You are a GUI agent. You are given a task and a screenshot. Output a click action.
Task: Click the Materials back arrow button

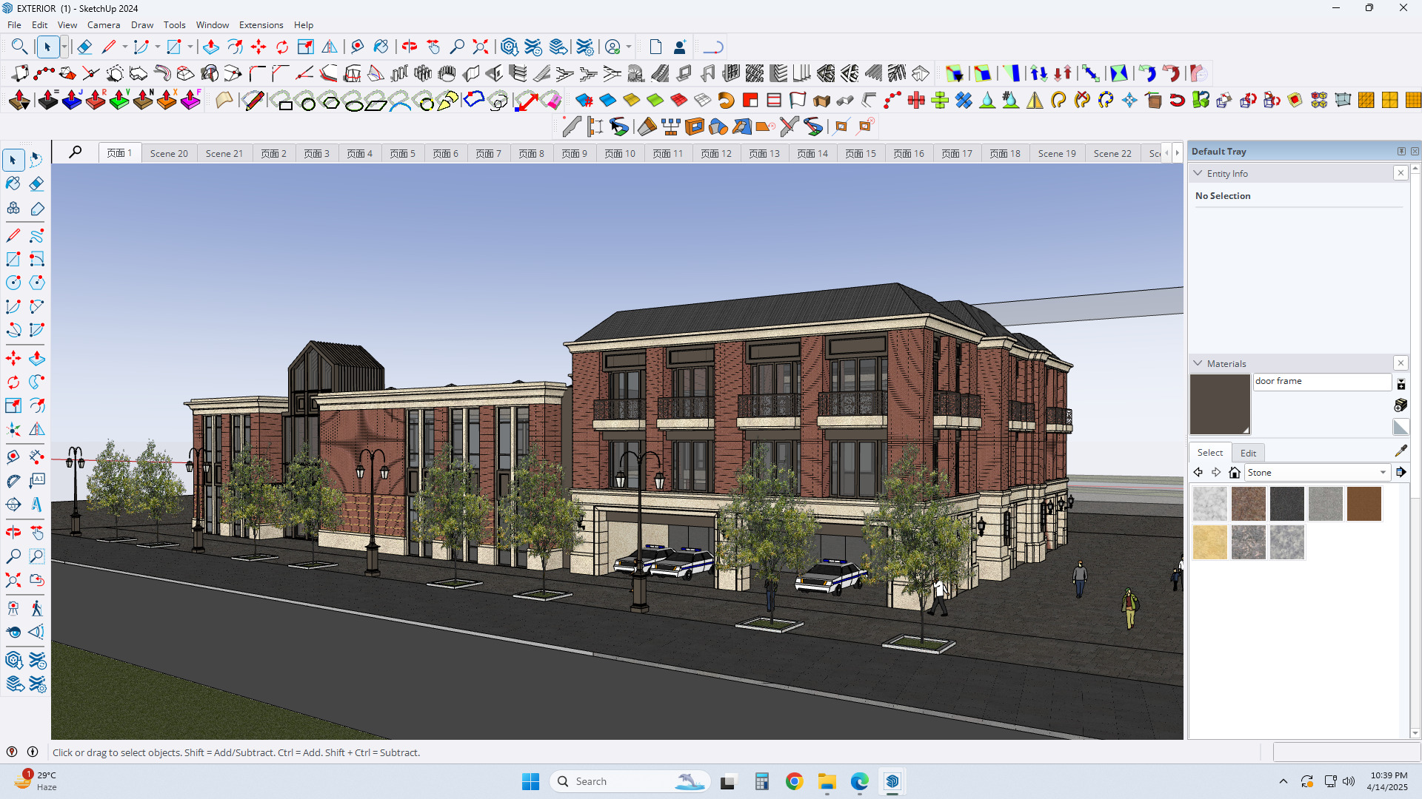(x=1198, y=472)
